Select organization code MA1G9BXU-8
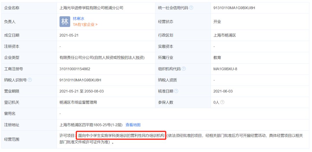Screen dimensions: 312x152 click(225, 69)
